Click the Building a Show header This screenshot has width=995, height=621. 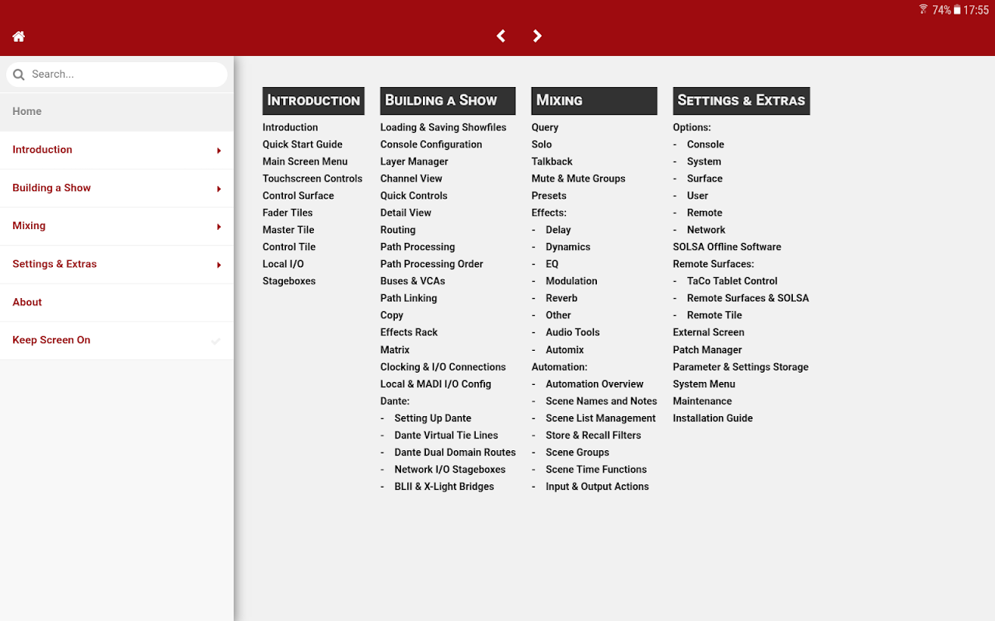coord(448,101)
